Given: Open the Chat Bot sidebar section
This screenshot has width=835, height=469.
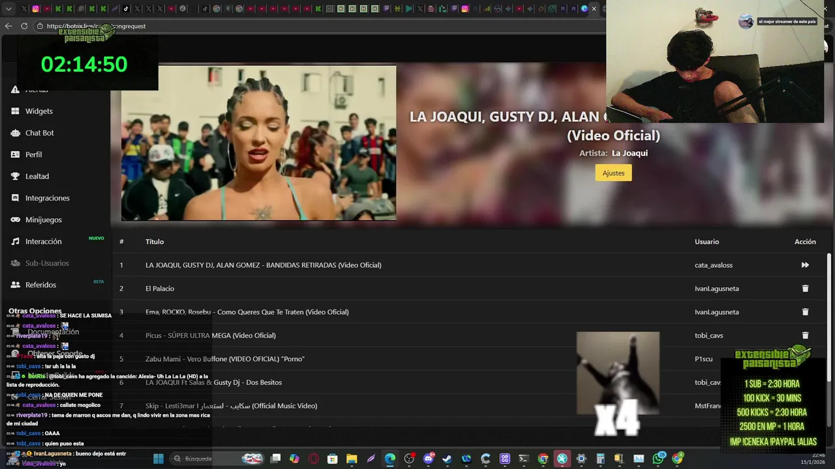Looking at the screenshot, I should (40, 133).
